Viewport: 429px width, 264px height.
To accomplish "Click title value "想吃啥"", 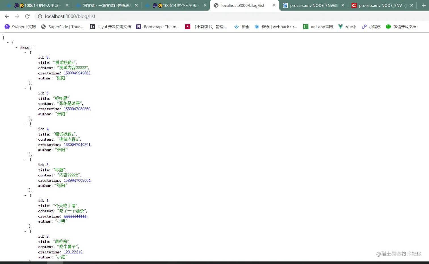I will click(61, 242).
